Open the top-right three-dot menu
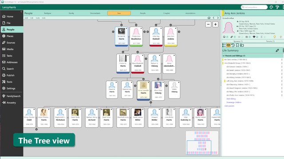 pos(283,7)
